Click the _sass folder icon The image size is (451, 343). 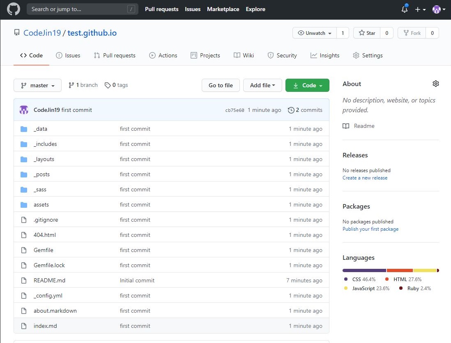(24, 190)
